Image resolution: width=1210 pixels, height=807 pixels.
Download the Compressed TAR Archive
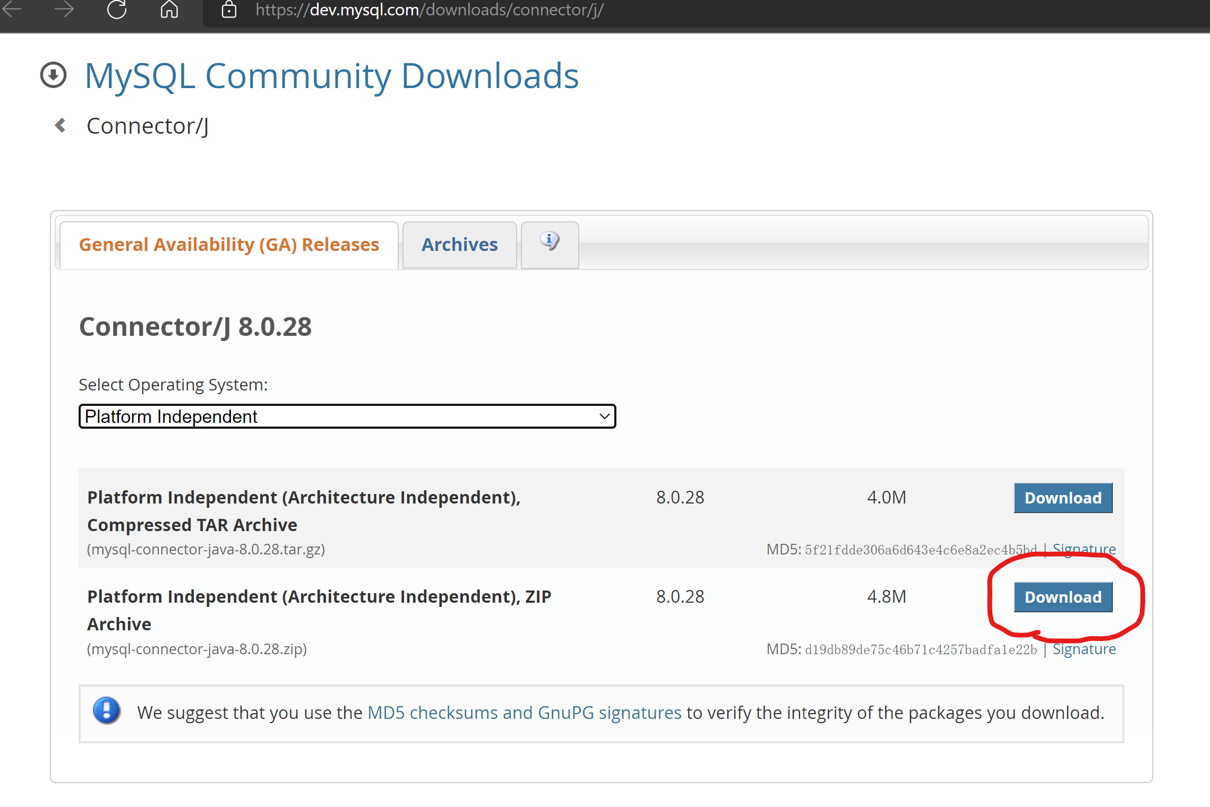(x=1062, y=498)
